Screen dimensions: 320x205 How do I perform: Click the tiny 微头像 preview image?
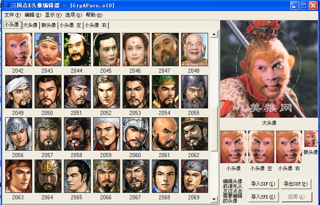311,139
